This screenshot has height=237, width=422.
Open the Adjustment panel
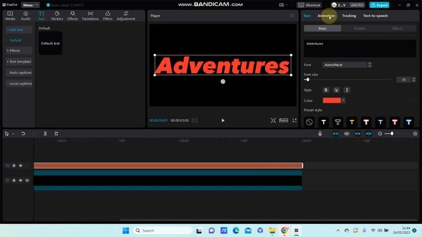[126, 16]
